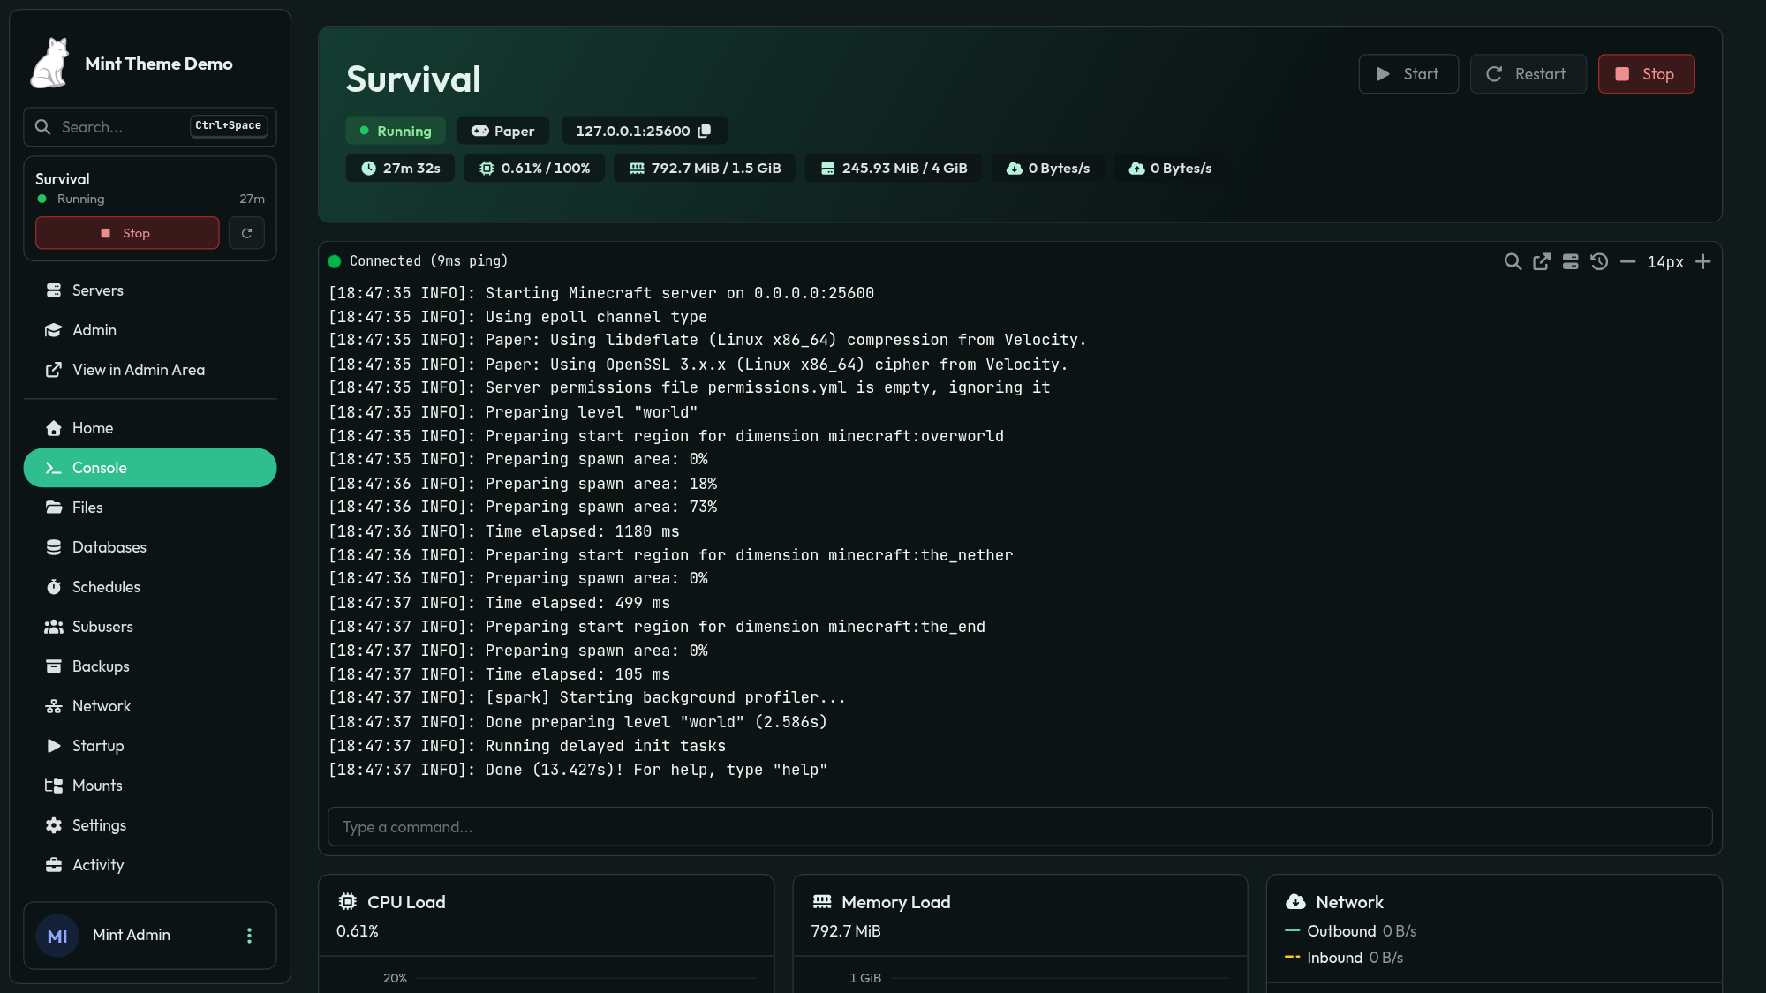Click the Memory Load icon
Viewport: 1766px width, 993px height.
coord(822,901)
